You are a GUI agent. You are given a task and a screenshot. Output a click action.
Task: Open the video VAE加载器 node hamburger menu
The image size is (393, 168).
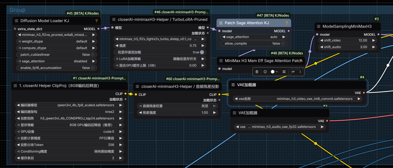tap(233, 85)
